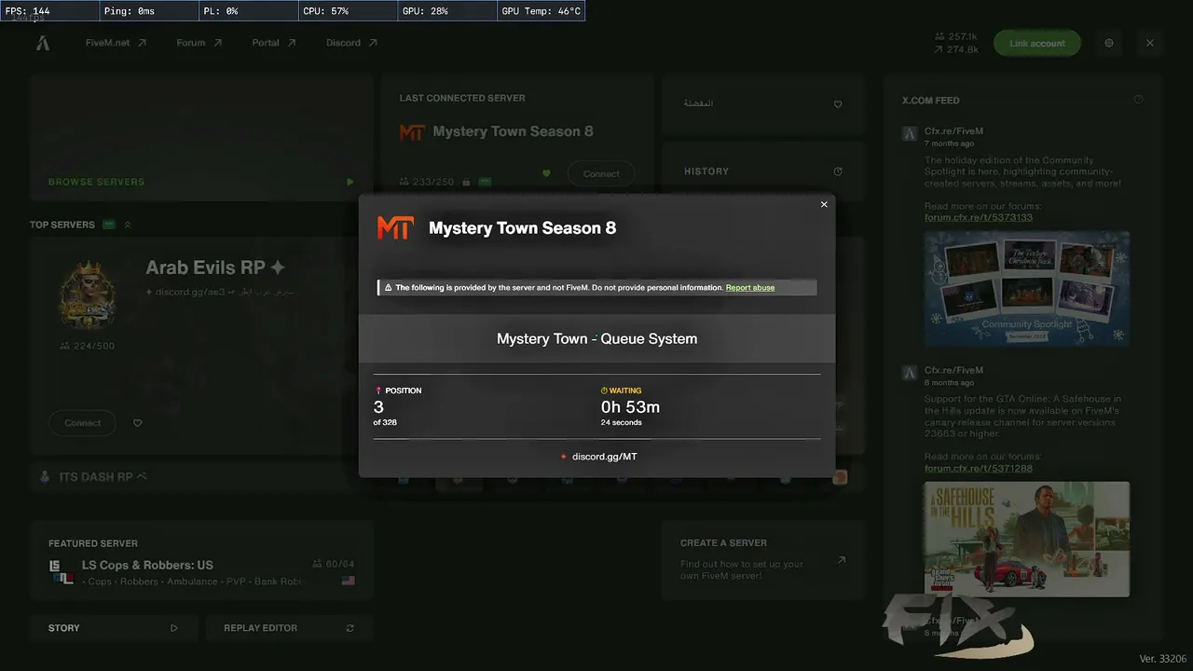
Task: Toggle the green favorite heart for Mystery Town
Action: [x=547, y=173]
